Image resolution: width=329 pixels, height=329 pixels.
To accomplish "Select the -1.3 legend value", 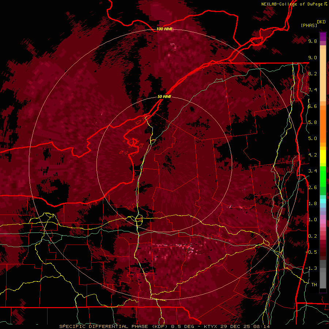I will click(311, 268).
